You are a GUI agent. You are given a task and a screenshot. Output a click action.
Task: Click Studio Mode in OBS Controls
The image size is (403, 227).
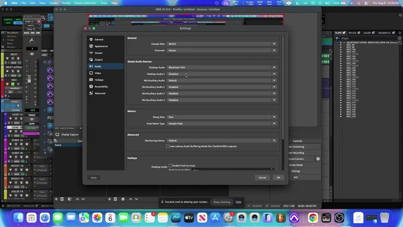coord(296,165)
